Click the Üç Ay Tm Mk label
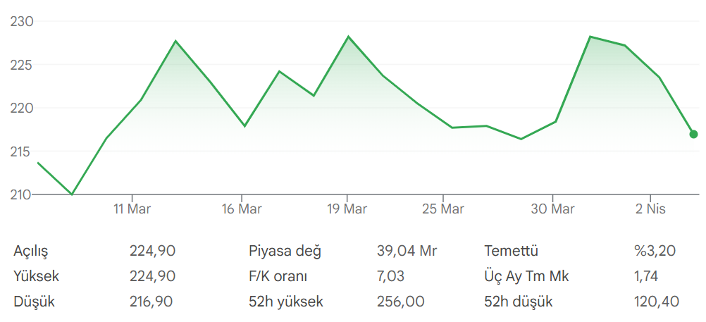Viewport: 706px width, 322px height. click(x=526, y=276)
